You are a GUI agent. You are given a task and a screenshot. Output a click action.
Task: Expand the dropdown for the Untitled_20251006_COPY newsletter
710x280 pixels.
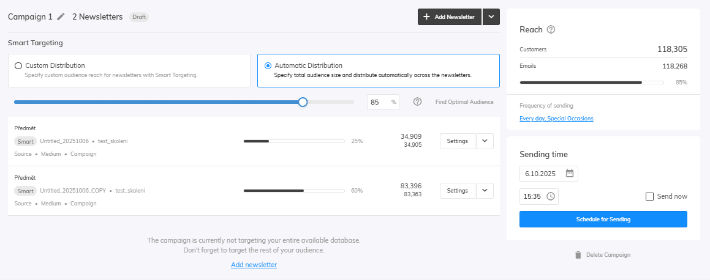pyautogui.click(x=485, y=191)
